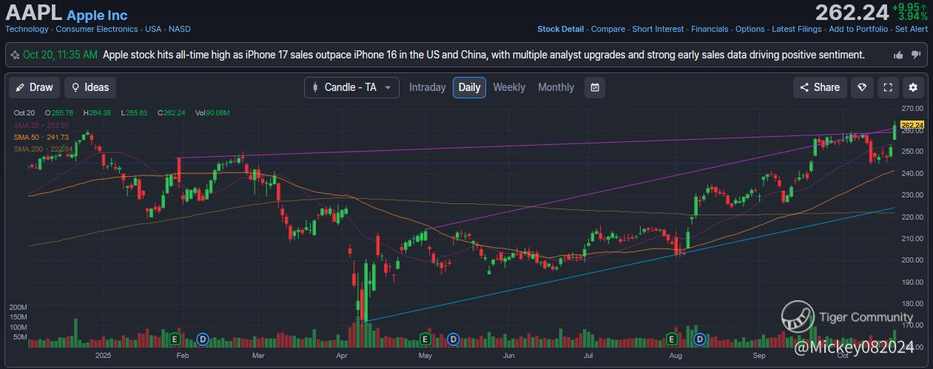Click the Apple all-time high news headline
Screen dimensions: 933x369
pos(484,55)
